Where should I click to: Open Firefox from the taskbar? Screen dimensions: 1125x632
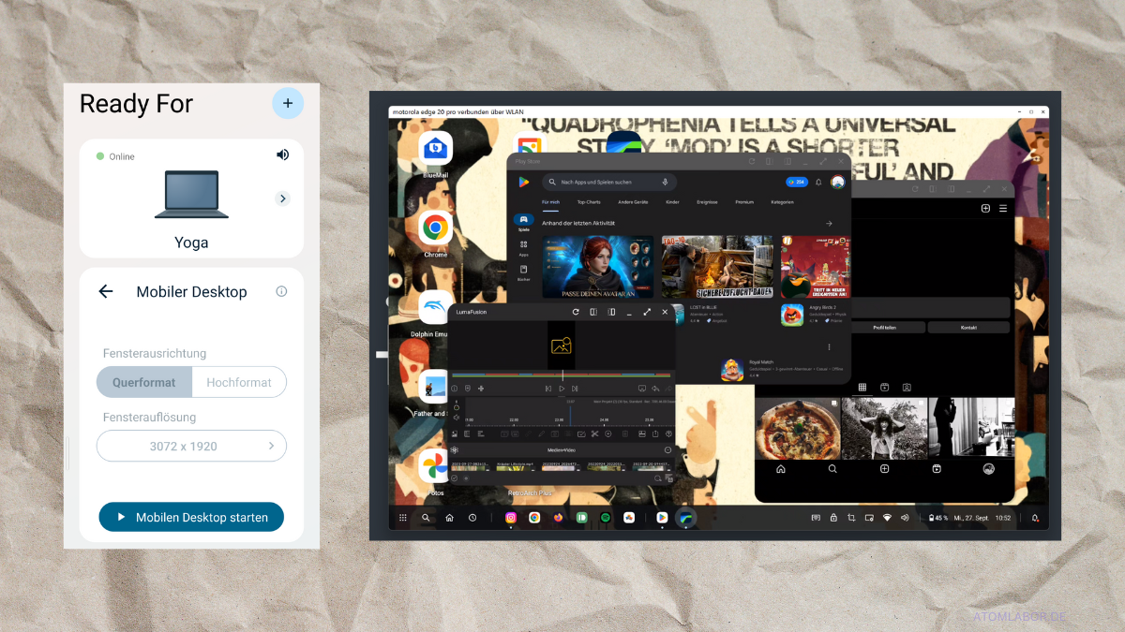click(558, 518)
